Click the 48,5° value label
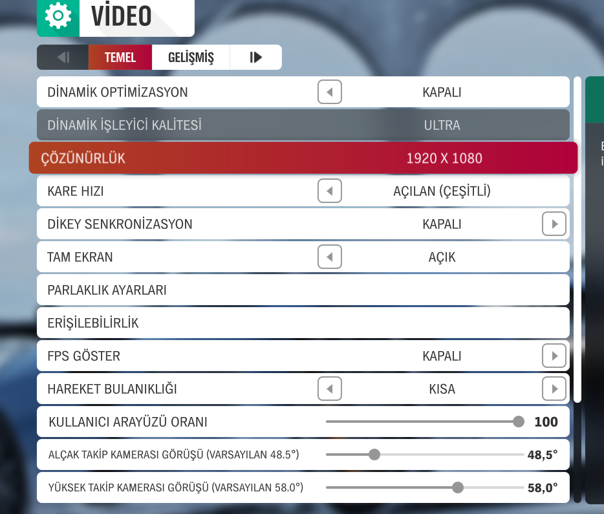Image resolution: width=604 pixels, height=514 pixels. 543,455
